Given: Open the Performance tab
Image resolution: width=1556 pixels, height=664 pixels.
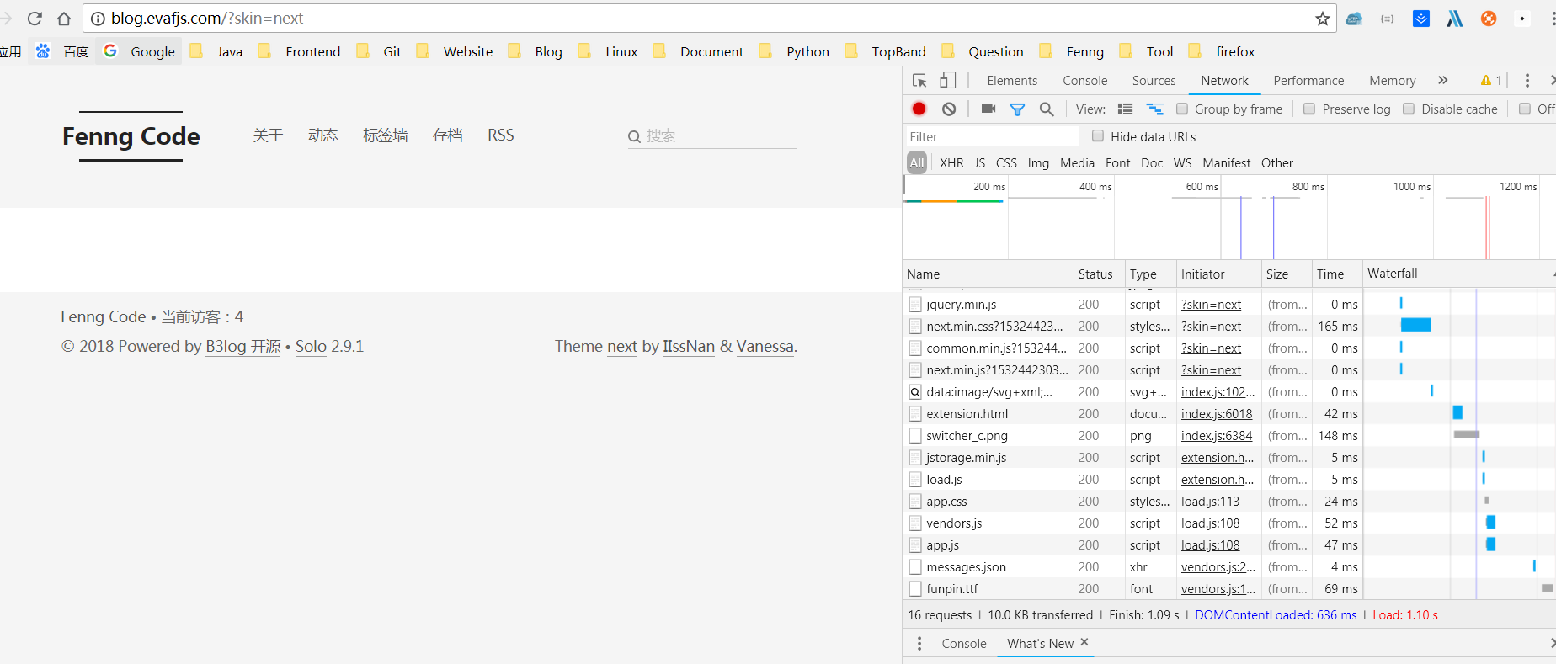Looking at the screenshot, I should click(1308, 81).
